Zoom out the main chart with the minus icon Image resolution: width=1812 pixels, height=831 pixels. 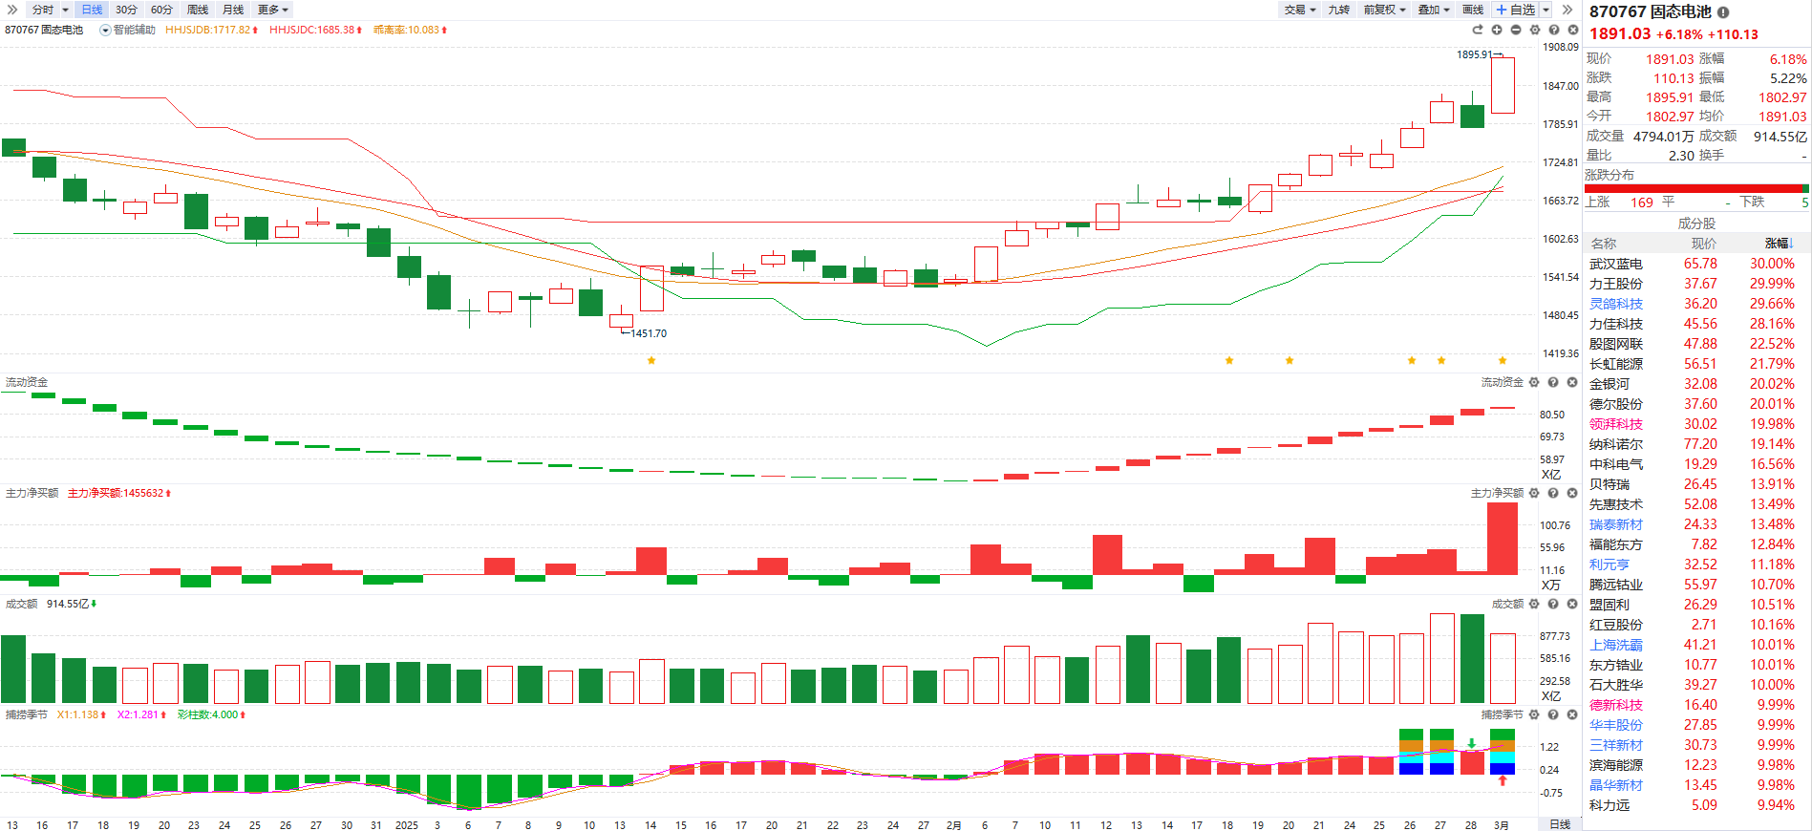(x=1516, y=30)
